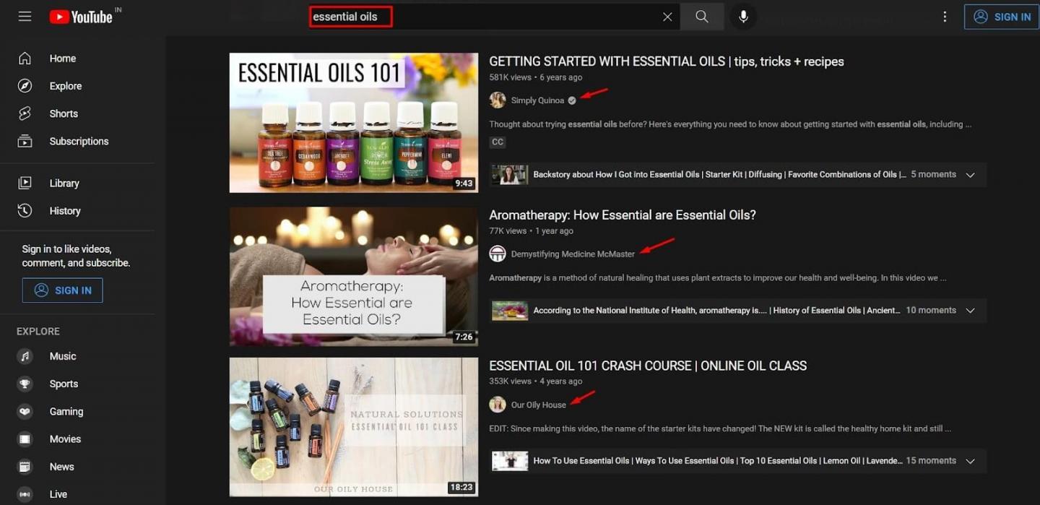This screenshot has height=505, width=1040.
Task: Open Simply Quinoa channel avatar
Action: [x=498, y=100]
